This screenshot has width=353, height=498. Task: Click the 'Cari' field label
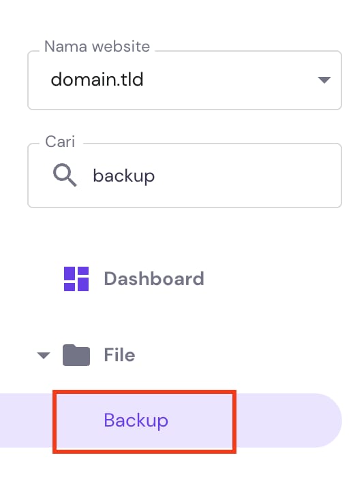point(60,142)
